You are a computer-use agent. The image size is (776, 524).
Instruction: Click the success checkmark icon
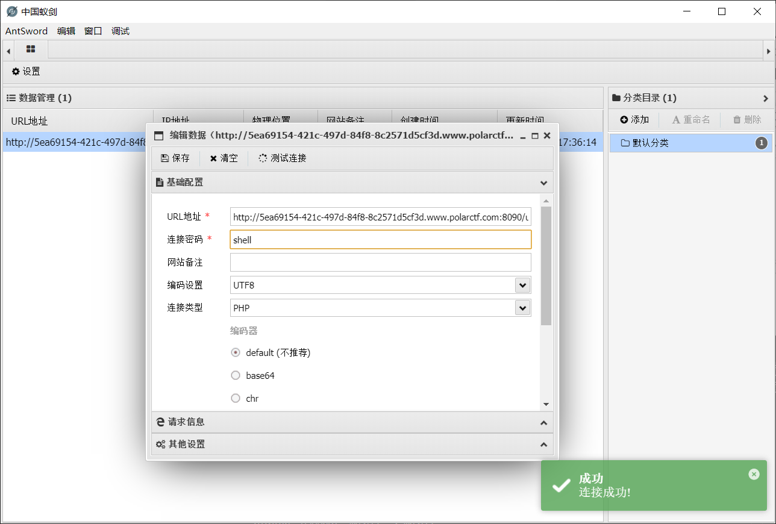(562, 485)
